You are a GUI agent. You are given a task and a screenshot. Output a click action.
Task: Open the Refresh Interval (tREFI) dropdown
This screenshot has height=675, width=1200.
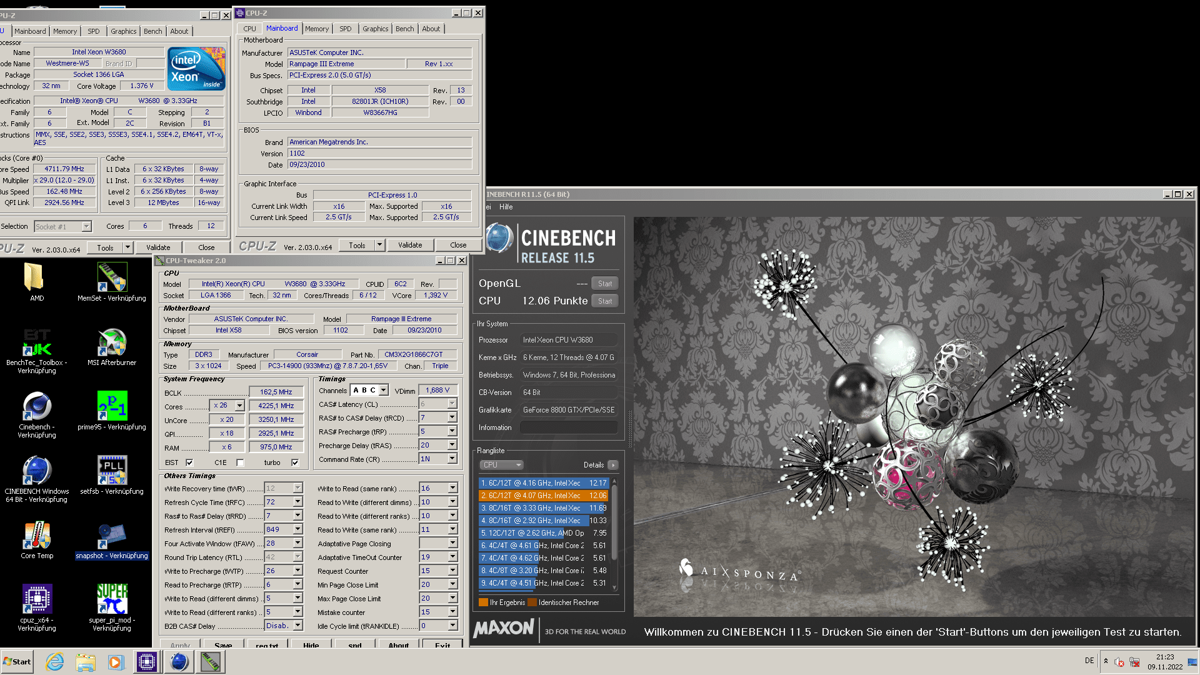click(x=297, y=529)
